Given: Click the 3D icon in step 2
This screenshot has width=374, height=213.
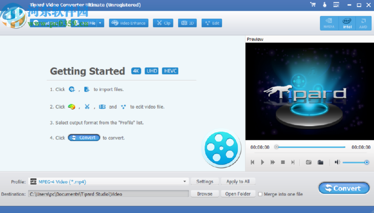Looking at the screenshot, I should 103,107.
